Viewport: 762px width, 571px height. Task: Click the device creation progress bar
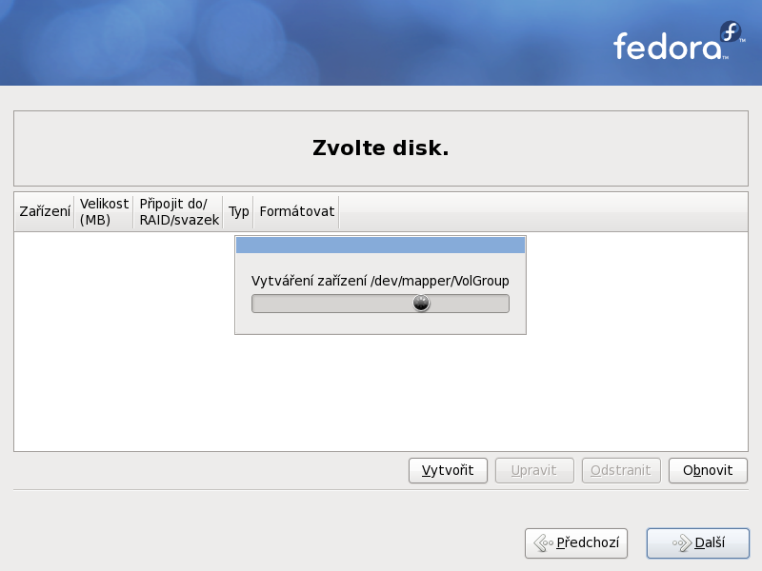(x=380, y=304)
